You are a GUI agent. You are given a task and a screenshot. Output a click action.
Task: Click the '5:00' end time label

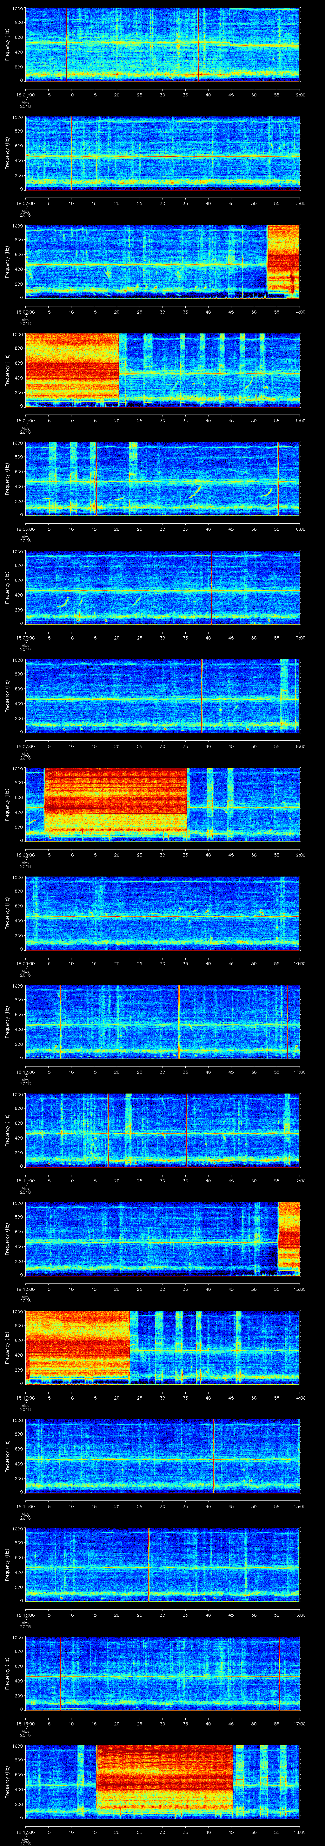[300, 421]
